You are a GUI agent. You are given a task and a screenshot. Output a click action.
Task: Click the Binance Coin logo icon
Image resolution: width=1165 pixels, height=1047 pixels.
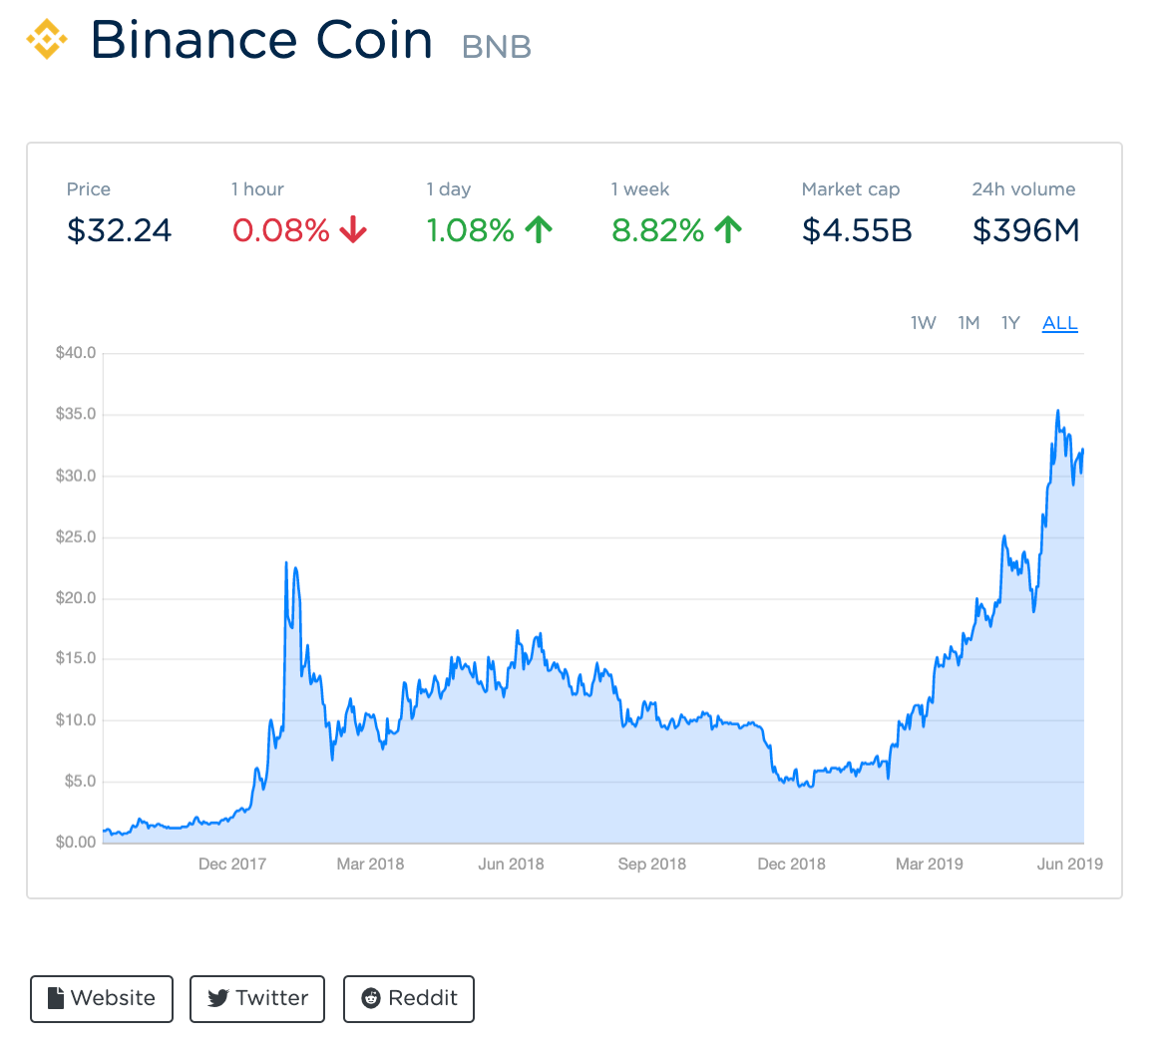[47, 41]
